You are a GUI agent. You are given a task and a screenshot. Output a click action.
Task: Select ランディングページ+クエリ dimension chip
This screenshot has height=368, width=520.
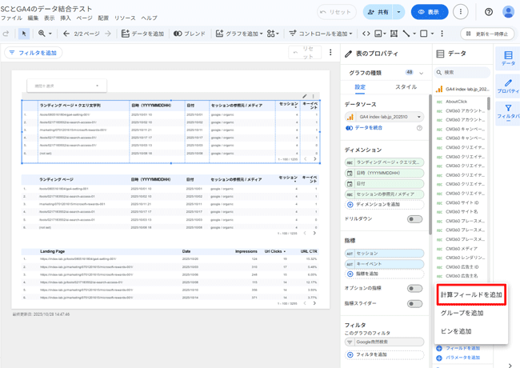[x=384, y=162]
